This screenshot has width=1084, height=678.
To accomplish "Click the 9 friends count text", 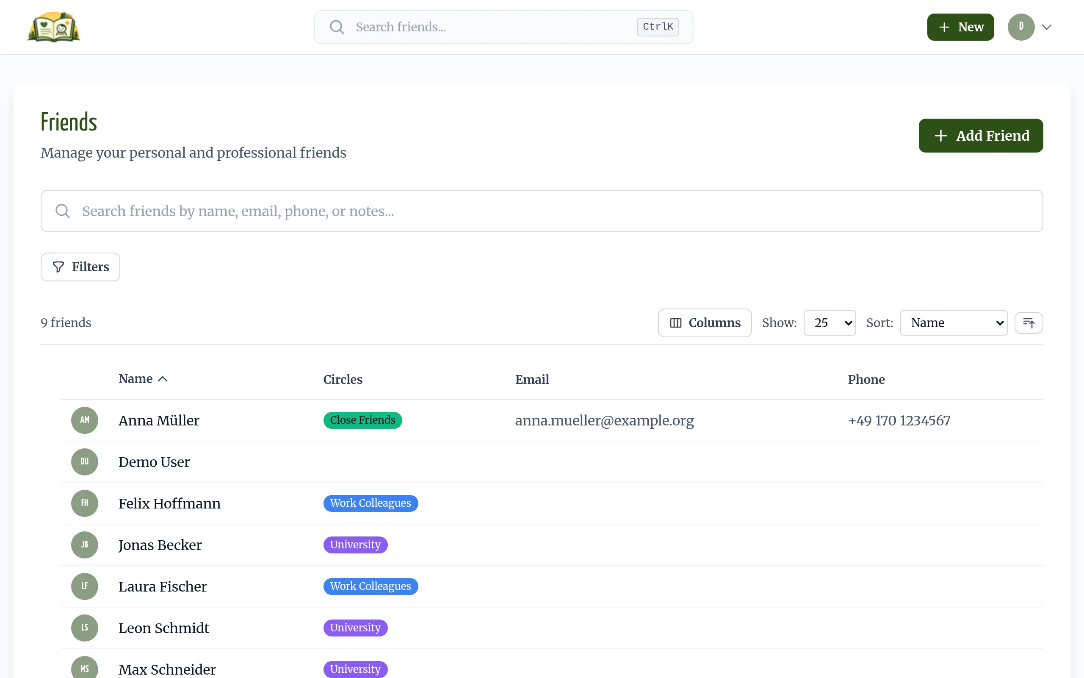I will (x=66, y=323).
